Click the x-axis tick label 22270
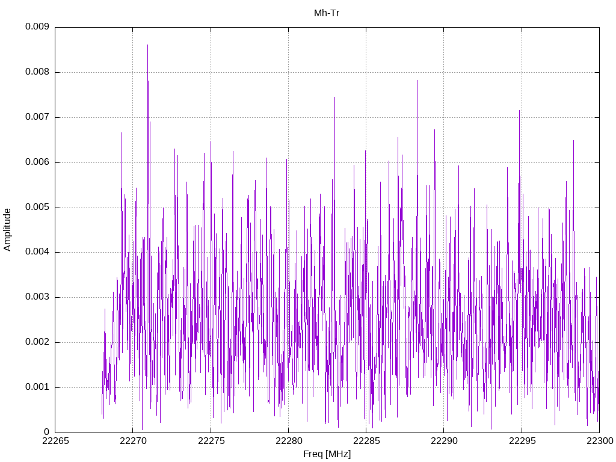Screen dimensions: 616x462 click(133, 441)
